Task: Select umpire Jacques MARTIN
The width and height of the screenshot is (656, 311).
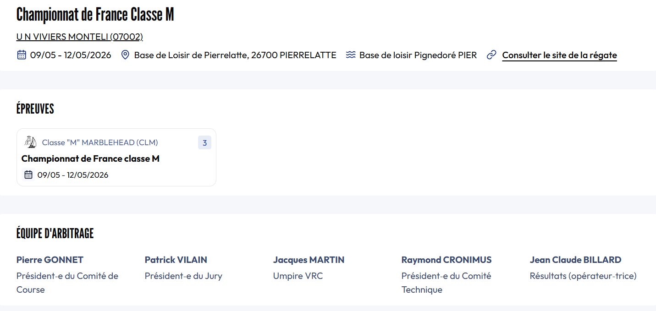Action: point(309,260)
